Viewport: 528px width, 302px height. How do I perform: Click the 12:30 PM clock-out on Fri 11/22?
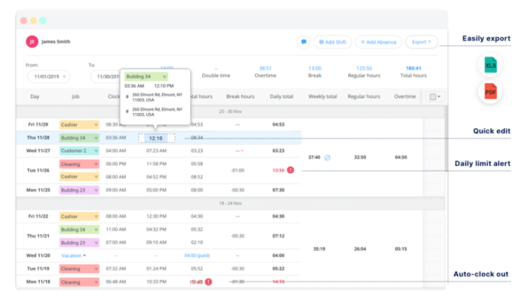pyautogui.click(x=156, y=216)
